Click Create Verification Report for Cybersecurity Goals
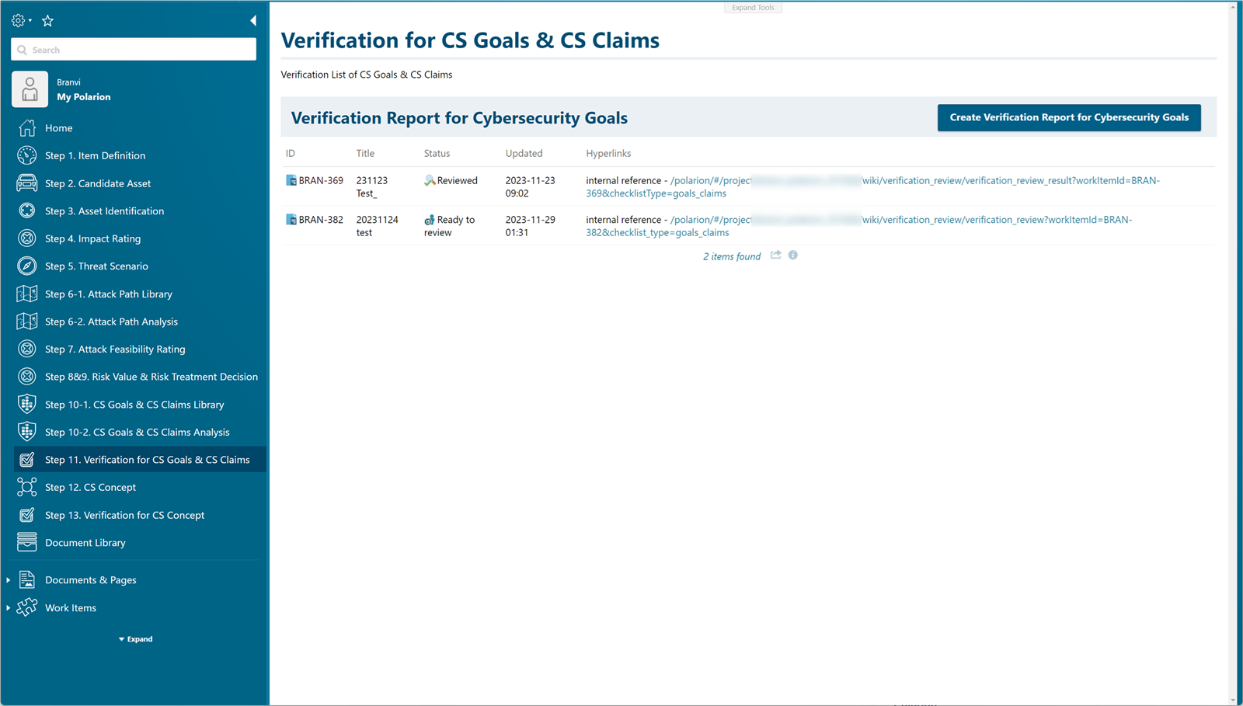 (1069, 117)
